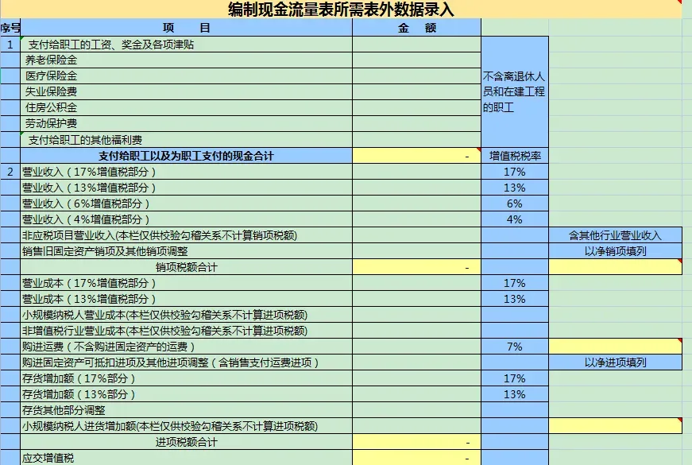Click the 增值税税率 header cell
The height and width of the screenshot is (465, 692).
point(515,156)
